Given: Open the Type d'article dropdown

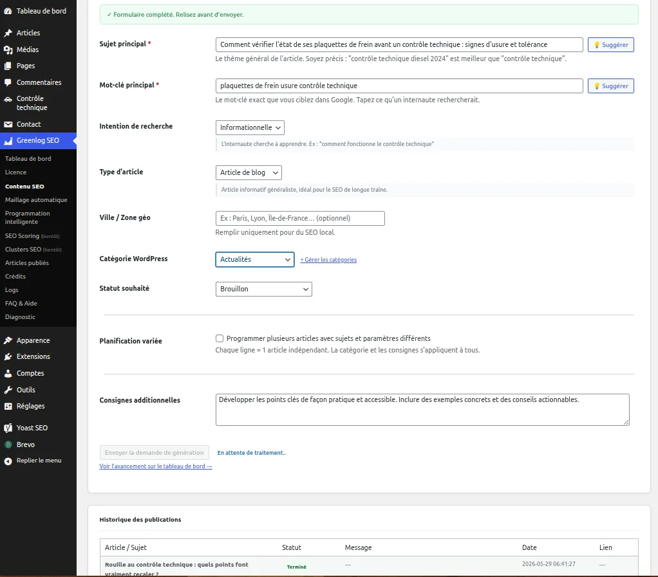Looking at the screenshot, I should point(249,173).
